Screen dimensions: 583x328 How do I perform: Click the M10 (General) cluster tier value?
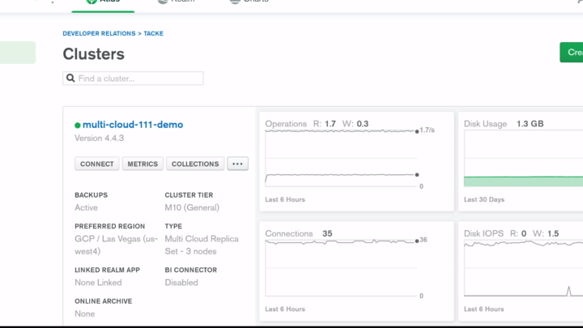(x=192, y=207)
